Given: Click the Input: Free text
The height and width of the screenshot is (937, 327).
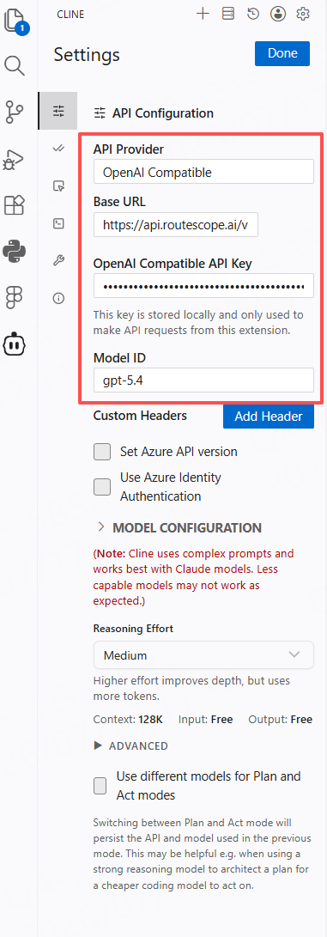Looking at the screenshot, I should [x=206, y=720].
